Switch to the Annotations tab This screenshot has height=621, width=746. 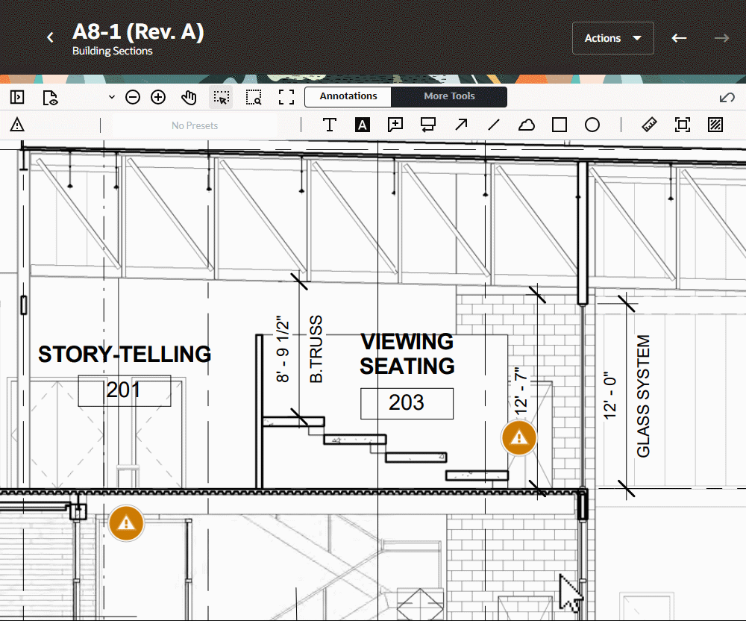[x=348, y=96]
